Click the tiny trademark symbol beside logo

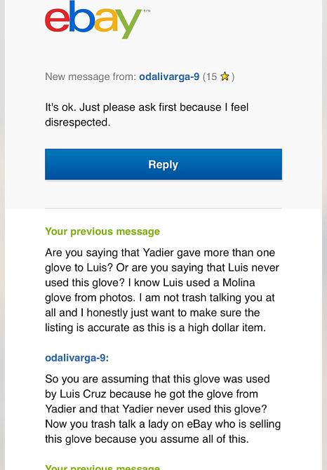(x=147, y=11)
